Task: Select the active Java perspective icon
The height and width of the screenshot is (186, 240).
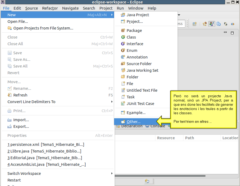Action: tap(212, 24)
